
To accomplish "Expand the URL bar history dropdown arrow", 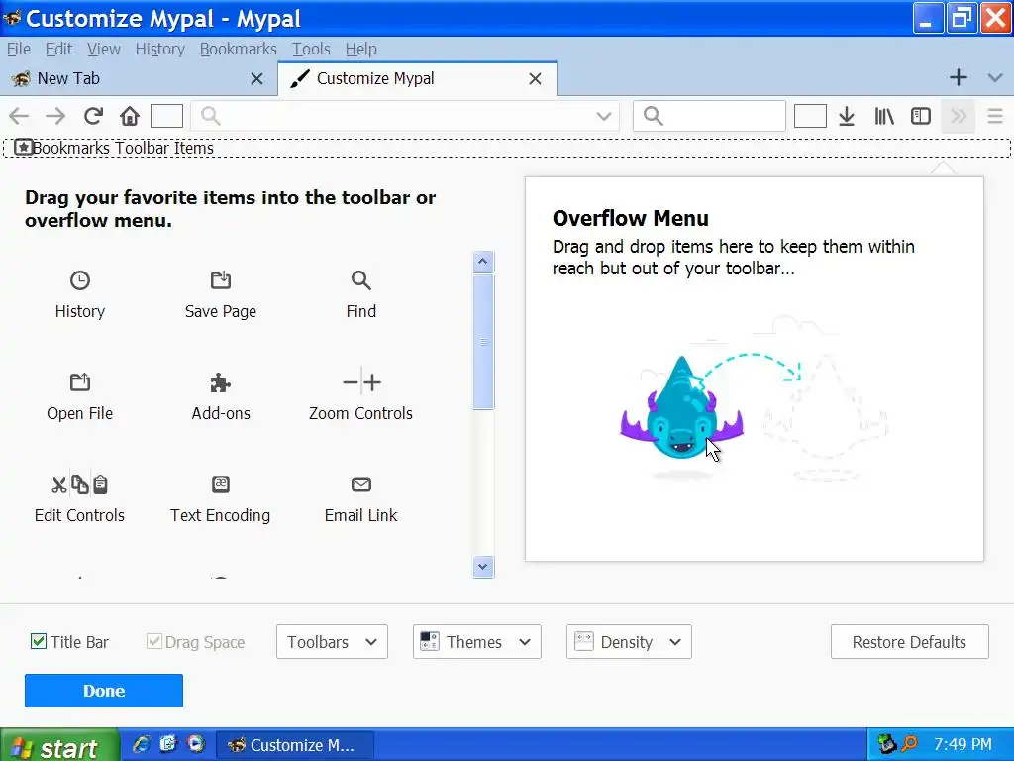I will 603,117.
